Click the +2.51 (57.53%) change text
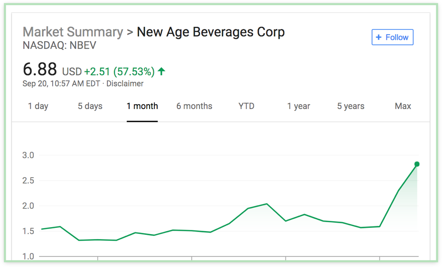The height and width of the screenshot is (267, 442). pos(119,72)
